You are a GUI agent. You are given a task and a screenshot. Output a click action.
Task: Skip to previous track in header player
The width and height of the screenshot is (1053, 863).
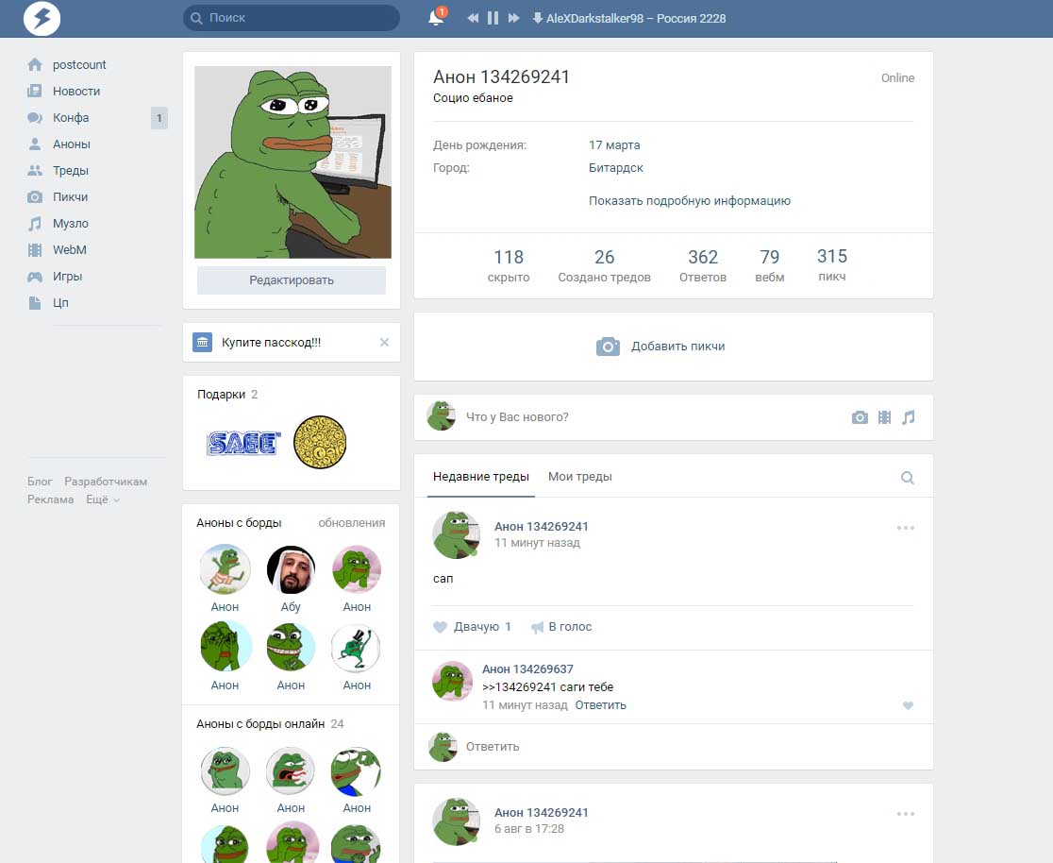tap(473, 18)
